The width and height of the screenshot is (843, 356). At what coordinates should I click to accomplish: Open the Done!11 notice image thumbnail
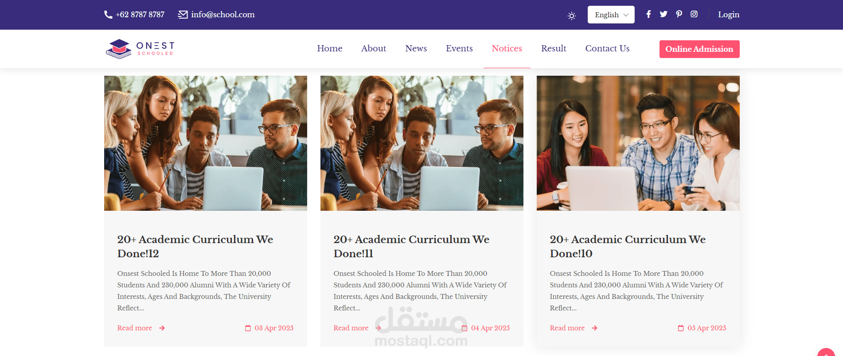tap(422, 143)
